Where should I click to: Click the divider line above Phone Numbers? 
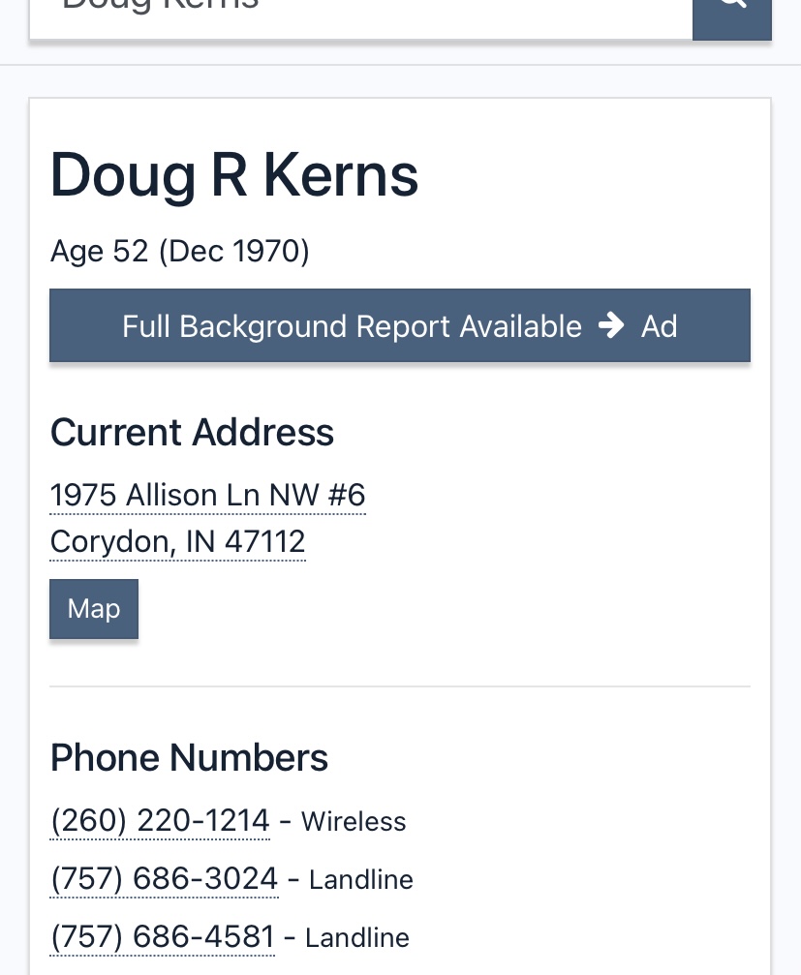(x=400, y=686)
